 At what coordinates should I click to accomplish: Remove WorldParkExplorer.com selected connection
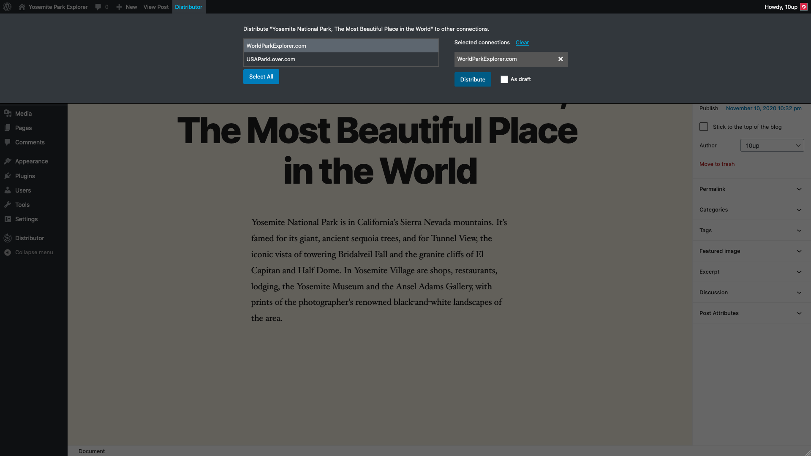pos(561,59)
